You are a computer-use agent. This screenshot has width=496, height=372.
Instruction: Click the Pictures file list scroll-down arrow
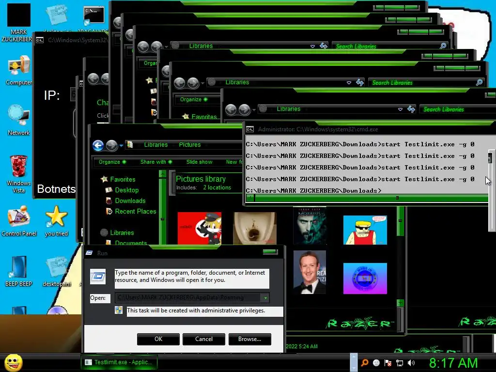tap(400, 303)
